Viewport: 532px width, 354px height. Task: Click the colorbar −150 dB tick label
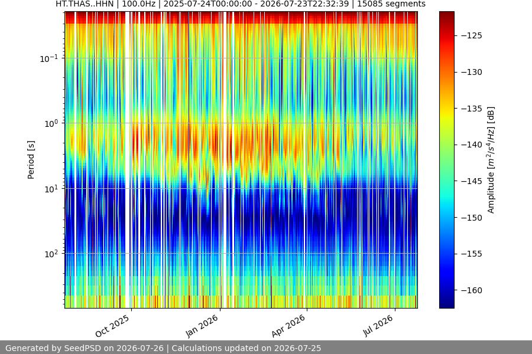pos(472,218)
